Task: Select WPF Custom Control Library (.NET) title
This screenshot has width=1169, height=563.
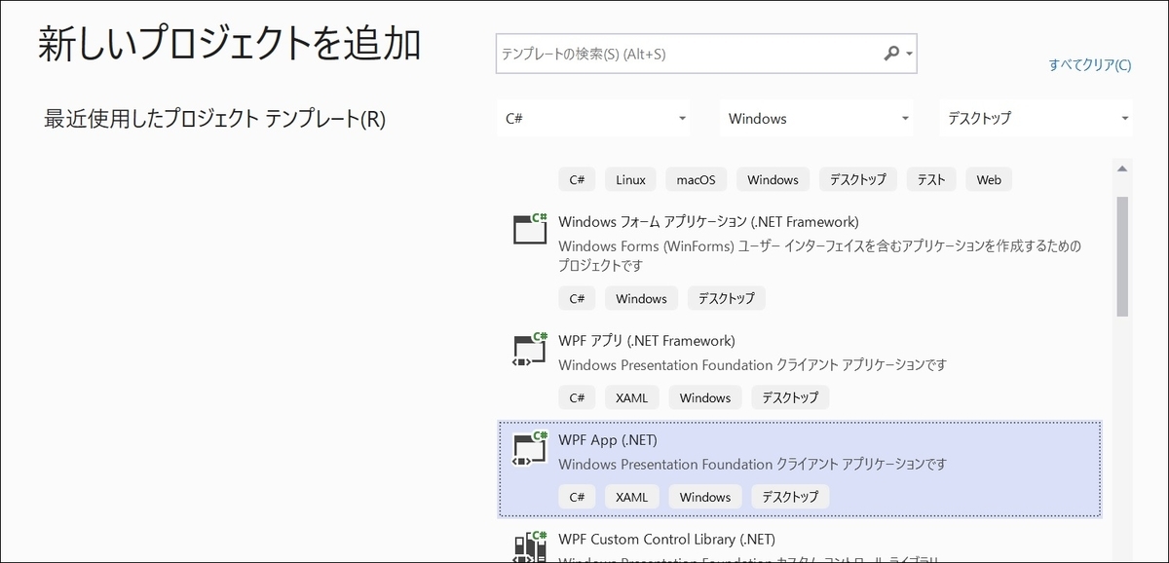Action: pyautogui.click(x=666, y=539)
